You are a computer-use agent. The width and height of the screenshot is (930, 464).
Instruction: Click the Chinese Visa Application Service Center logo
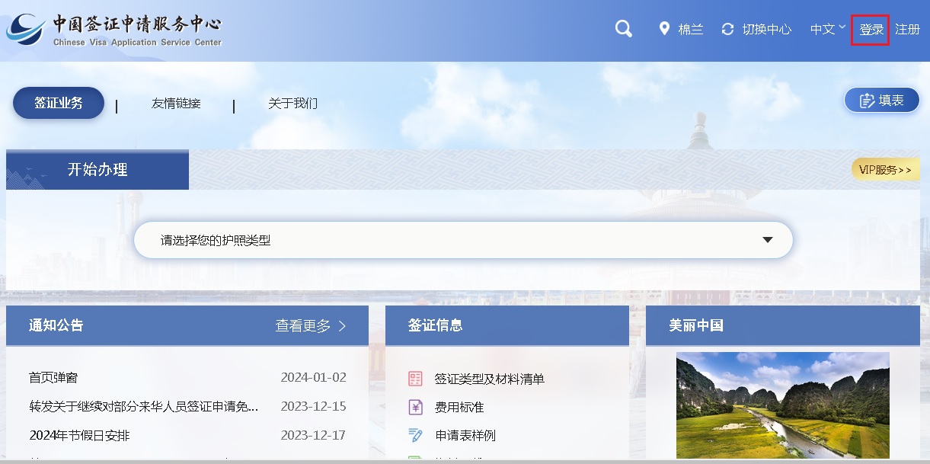click(x=114, y=30)
